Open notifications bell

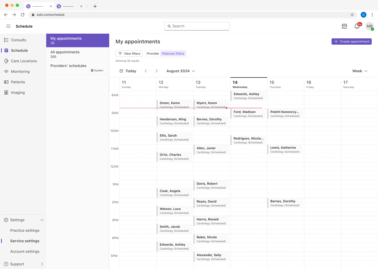357,26
